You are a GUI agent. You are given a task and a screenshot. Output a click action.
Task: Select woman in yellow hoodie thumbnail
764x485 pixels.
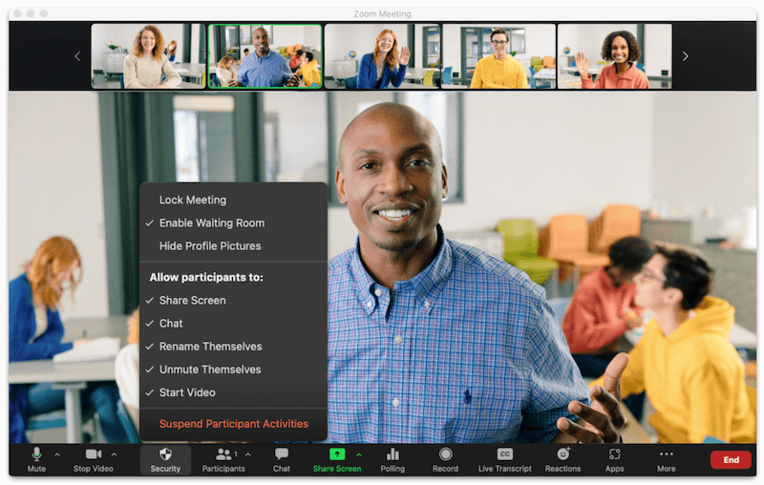click(x=498, y=56)
